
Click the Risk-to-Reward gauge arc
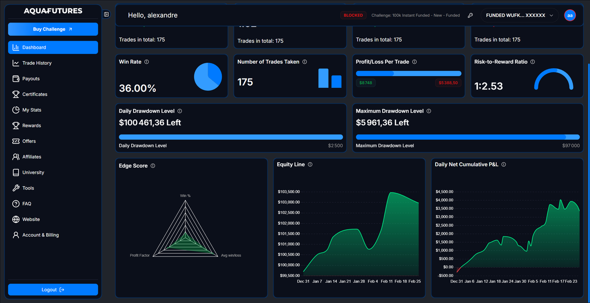click(x=554, y=79)
